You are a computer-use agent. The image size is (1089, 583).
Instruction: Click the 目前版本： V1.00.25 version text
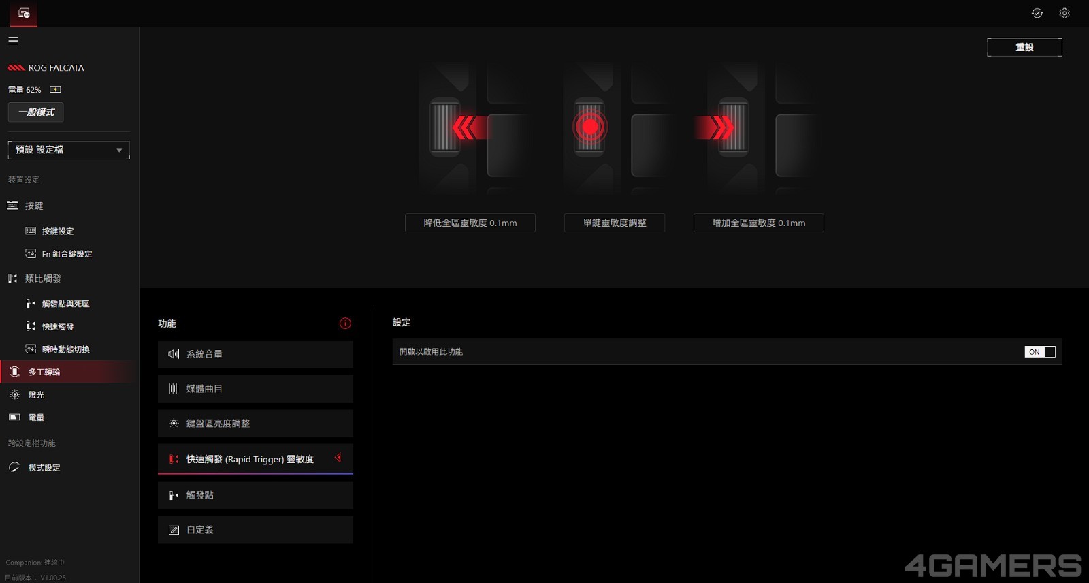[35, 578]
